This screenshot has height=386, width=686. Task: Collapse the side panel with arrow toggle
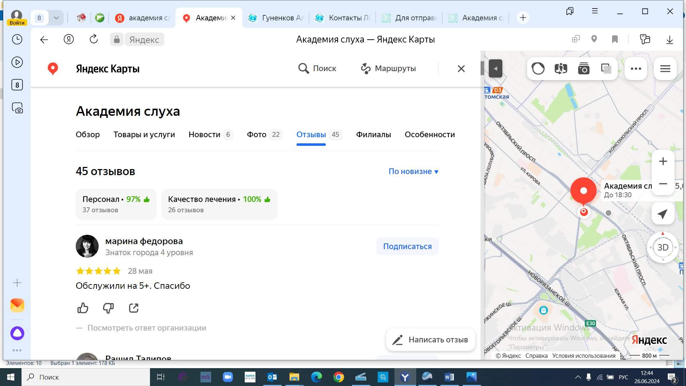(495, 69)
